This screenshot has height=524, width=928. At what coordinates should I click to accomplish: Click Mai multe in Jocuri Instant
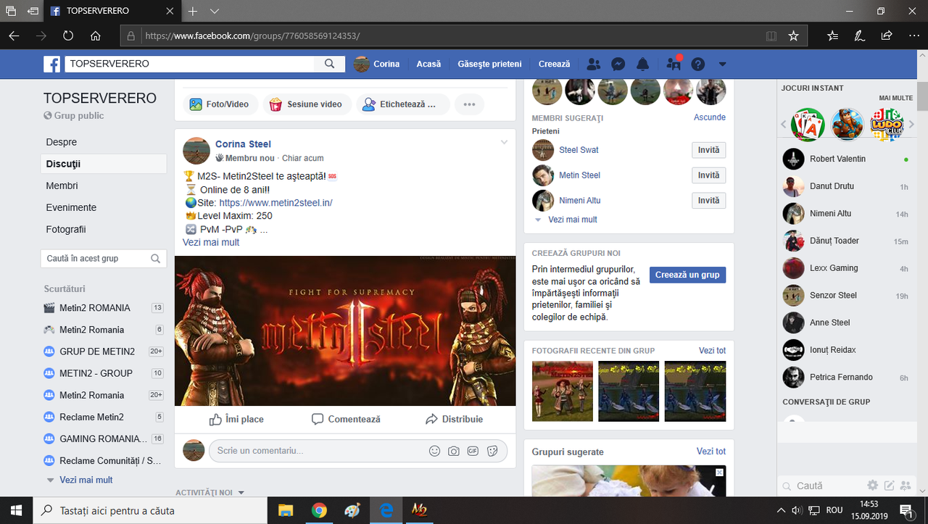895,98
